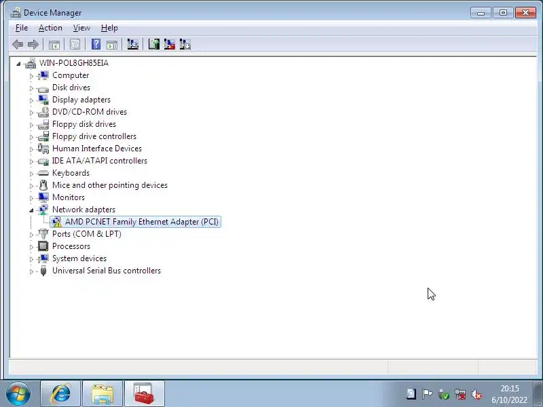Click the AMD PCNET adapter warning icon

tap(56, 222)
